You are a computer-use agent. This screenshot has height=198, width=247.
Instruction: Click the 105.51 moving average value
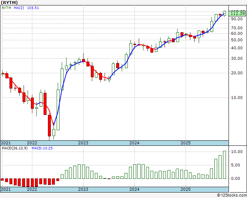[33, 8]
